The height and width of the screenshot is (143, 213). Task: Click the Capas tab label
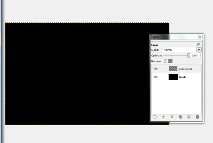pos(154,45)
